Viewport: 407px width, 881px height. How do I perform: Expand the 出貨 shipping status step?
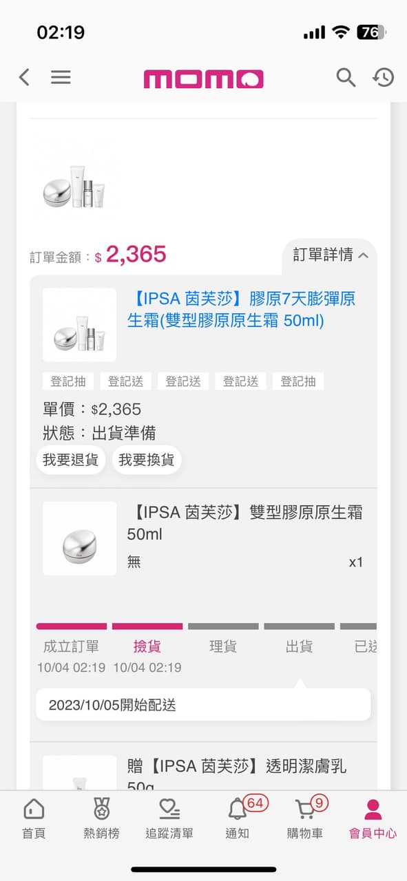click(299, 647)
